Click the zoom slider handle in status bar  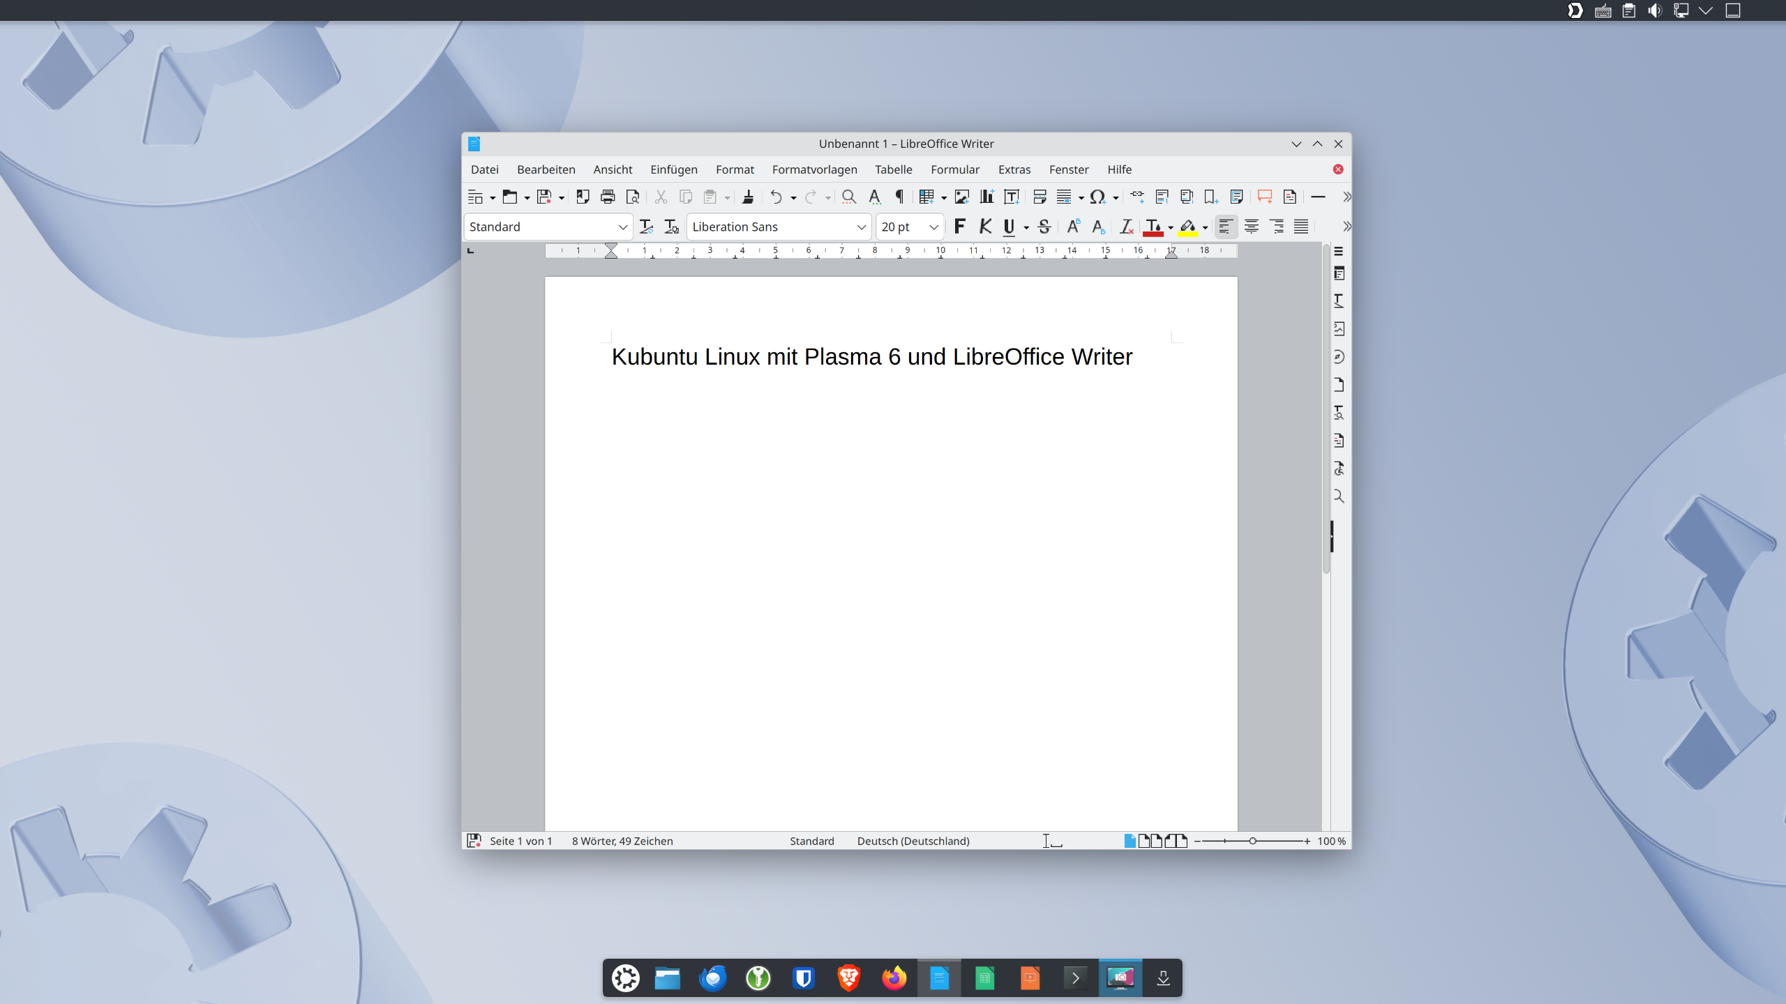[1252, 841]
